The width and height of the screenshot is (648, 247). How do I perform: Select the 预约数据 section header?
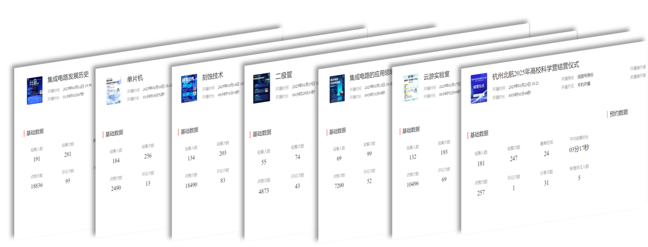point(618,113)
